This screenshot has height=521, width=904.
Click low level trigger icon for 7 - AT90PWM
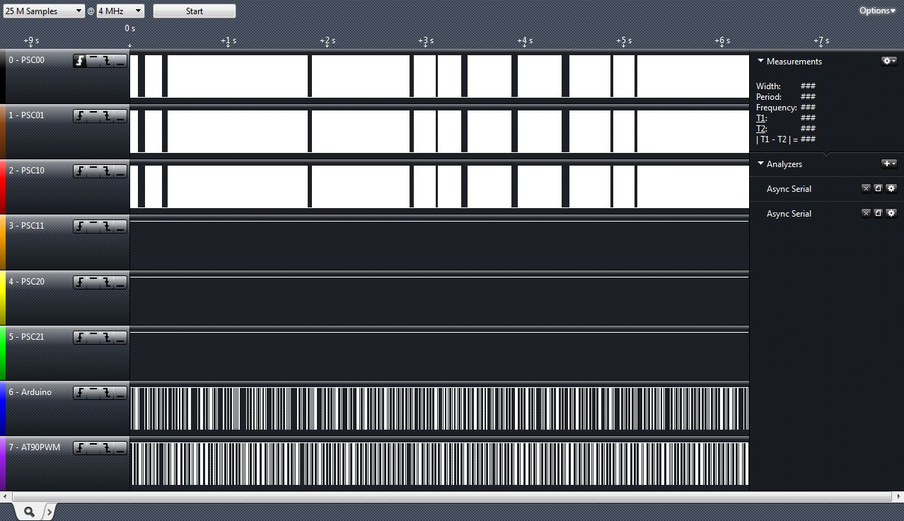coord(120,448)
